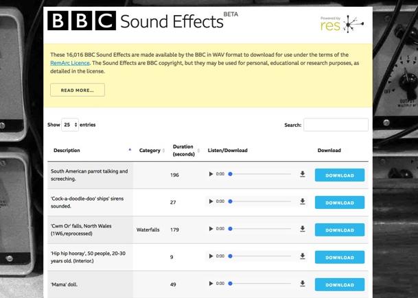Open the RemArc Licence link
This screenshot has width=418, height=298.
click(x=70, y=63)
